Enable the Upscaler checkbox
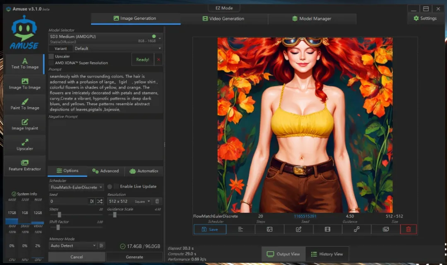Image resolution: width=447 pixels, height=265 pixels. point(51,56)
